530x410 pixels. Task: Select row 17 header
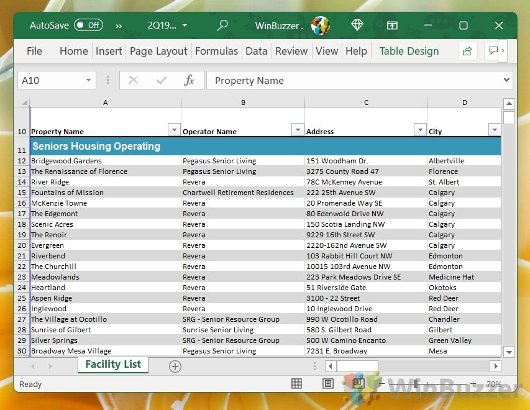(22, 214)
